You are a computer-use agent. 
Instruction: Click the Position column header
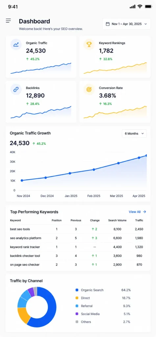(57, 220)
